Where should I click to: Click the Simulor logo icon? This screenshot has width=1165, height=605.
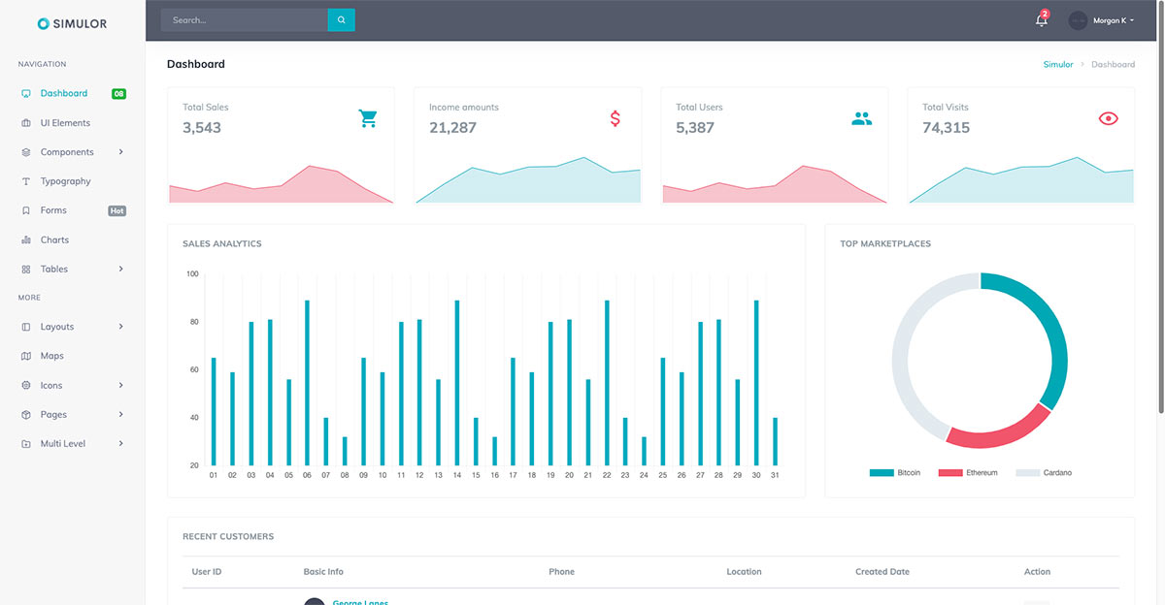pos(43,23)
